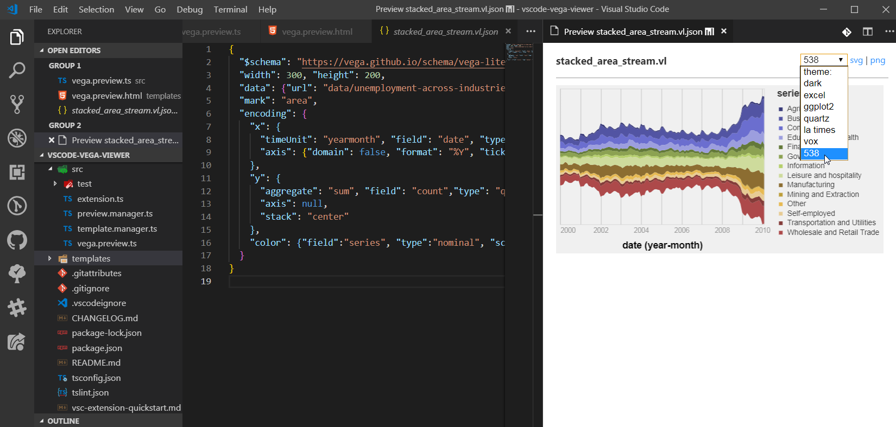Open the Extensions view in activity bar

tap(17, 172)
